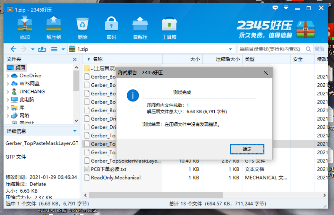This screenshot has height=215, width=334.
Task: Expand the 1.zip address bar dropdown
Action: tap(230, 49)
